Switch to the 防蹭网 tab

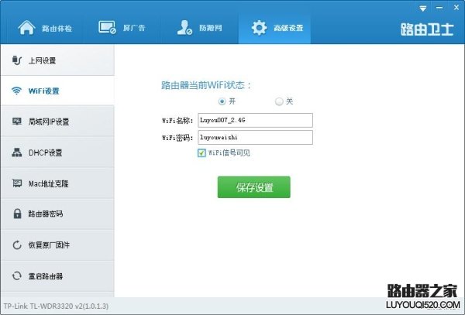tap(199, 28)
